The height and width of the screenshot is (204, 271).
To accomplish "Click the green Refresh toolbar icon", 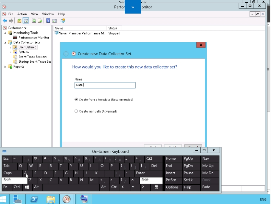I will point(34,21).
